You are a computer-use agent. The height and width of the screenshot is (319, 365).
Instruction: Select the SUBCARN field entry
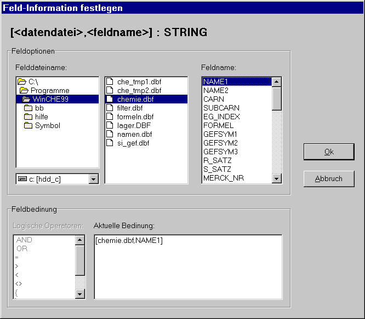221,108
